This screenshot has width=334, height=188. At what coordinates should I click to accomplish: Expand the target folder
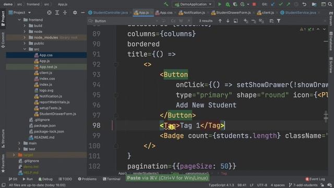click(x=14, y=155)
